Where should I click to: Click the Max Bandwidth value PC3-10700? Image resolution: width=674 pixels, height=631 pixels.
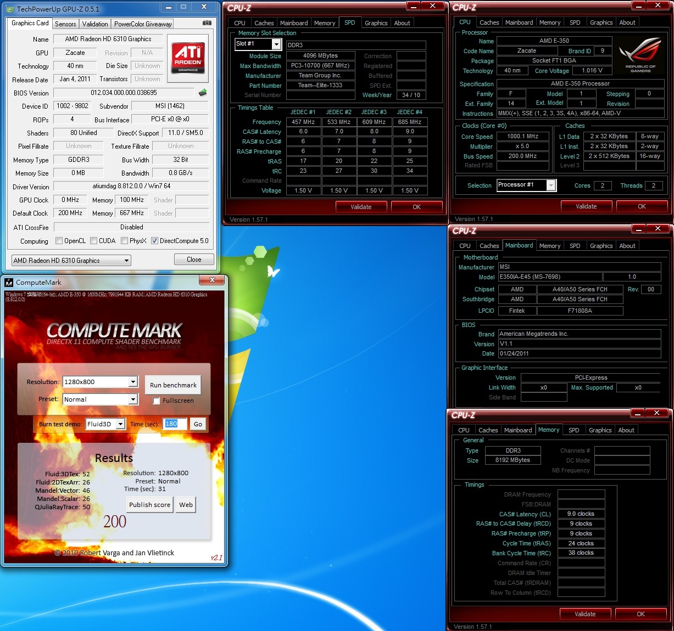320,66
